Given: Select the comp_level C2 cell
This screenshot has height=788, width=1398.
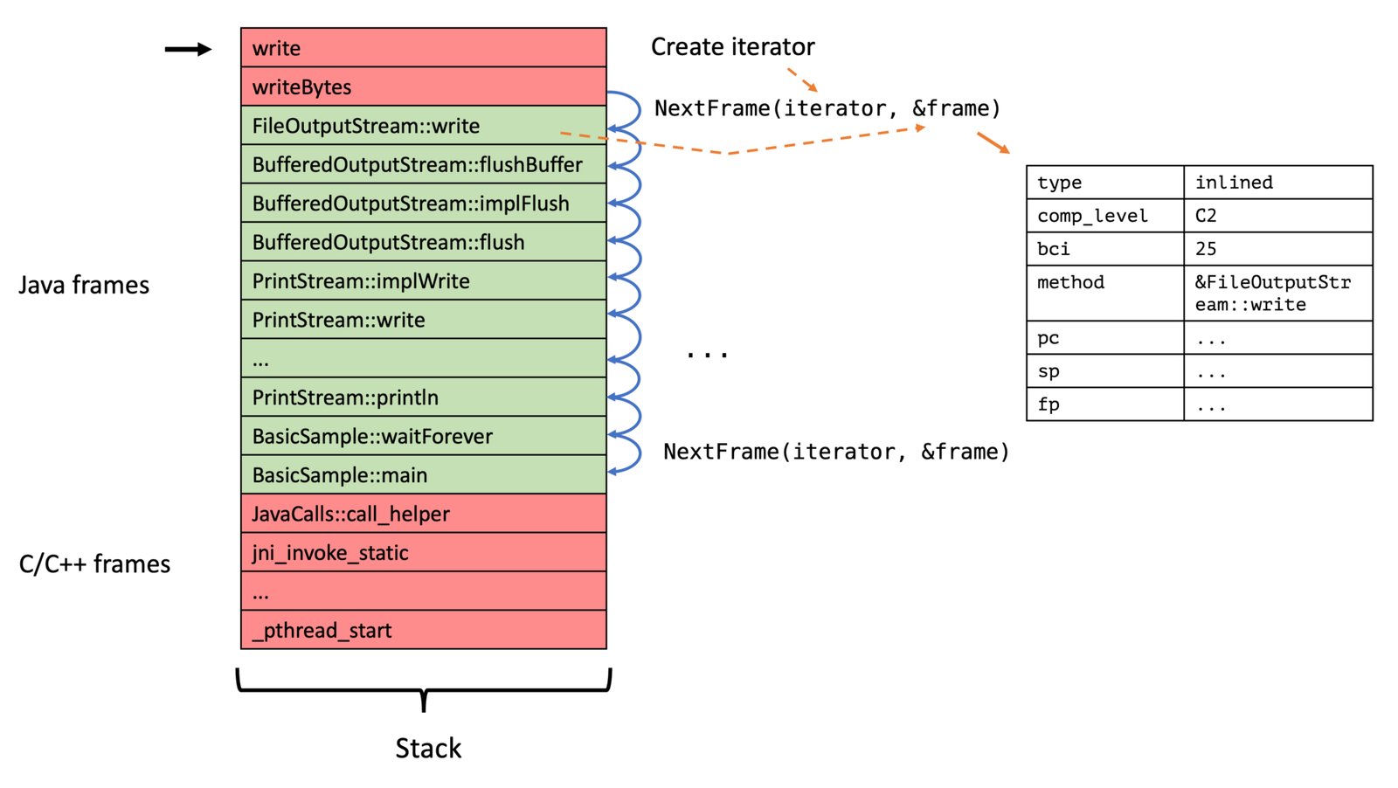Looking at the screenshot, I should [x=1278, y=215].
